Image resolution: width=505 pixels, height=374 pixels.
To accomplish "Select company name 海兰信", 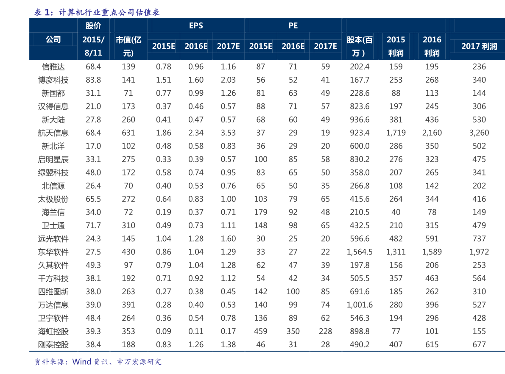I will point(53,212).
